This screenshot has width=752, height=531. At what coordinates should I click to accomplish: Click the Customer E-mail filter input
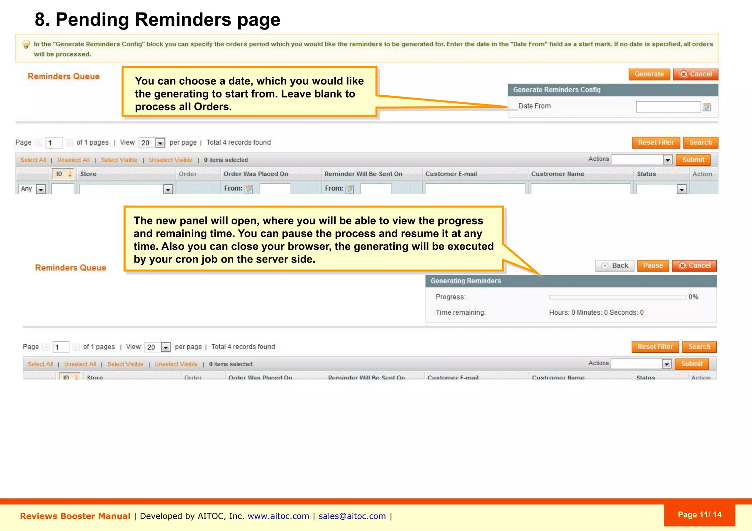[x=475, y=189]
